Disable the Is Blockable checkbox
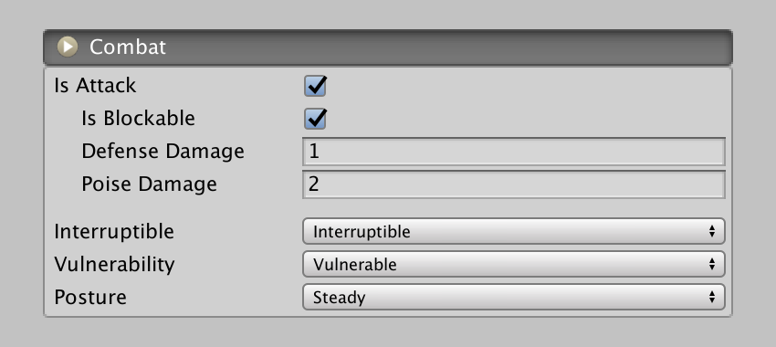 click(x=315, y=119)
